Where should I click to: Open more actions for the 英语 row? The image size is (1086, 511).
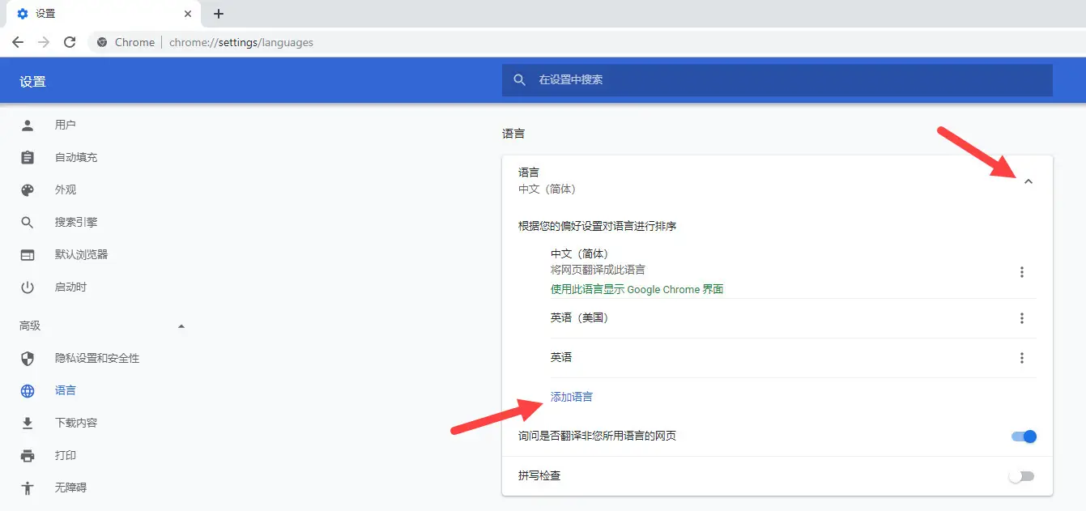pos(1022,358)
